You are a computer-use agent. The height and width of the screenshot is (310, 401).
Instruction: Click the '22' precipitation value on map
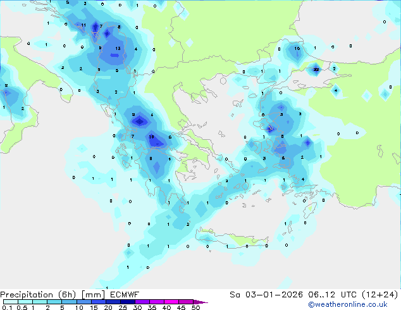tap(316, 70)
